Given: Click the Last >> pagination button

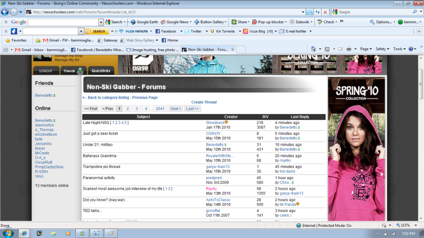Looking at the screenshot, I should [x=192, y=109].
